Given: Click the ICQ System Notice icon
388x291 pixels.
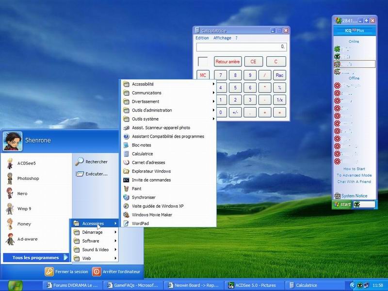Looking at the screenshot, I should (x=338, y=196).
